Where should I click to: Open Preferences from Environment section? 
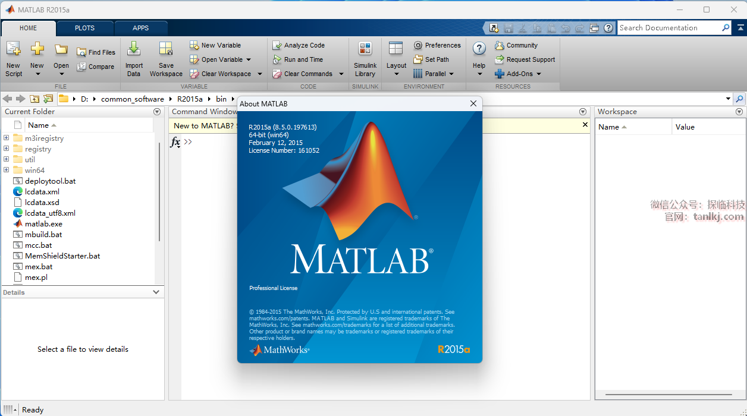point(437,45)
